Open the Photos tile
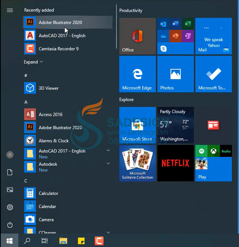The width and height of the screenshot is (239, 247). tap(175, 74)
